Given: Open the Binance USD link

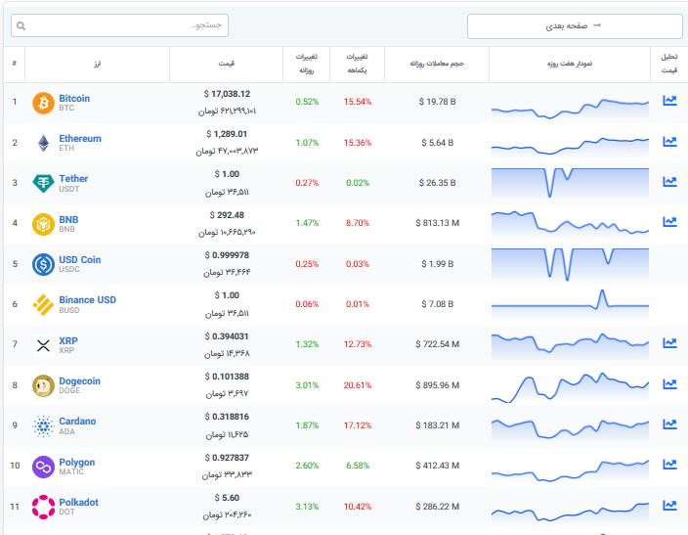Looking at the screenshot, I should pos(87,299).
